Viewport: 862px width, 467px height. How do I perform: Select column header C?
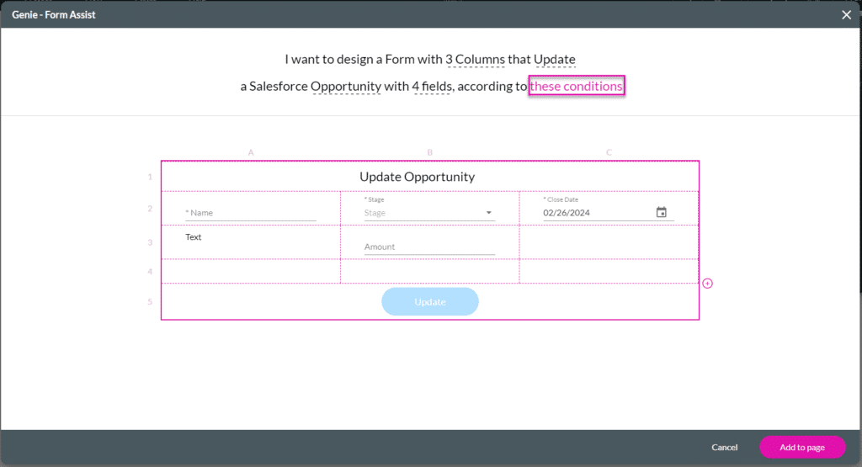[609, 152]
